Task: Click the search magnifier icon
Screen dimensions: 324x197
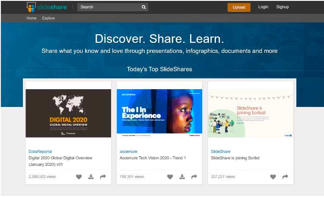Action: point(144,7)
